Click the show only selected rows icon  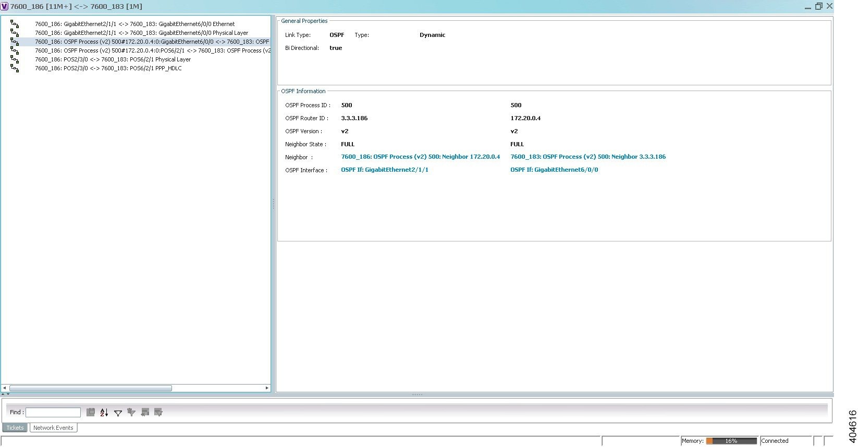point(158,412)
